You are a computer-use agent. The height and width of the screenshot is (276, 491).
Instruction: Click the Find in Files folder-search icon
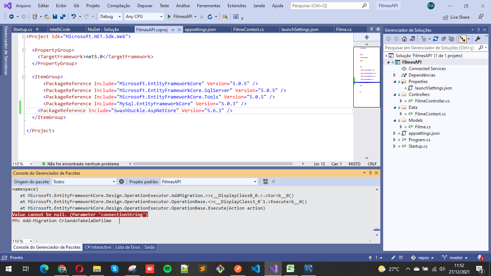pyautogui.click(x=225, y=17)
